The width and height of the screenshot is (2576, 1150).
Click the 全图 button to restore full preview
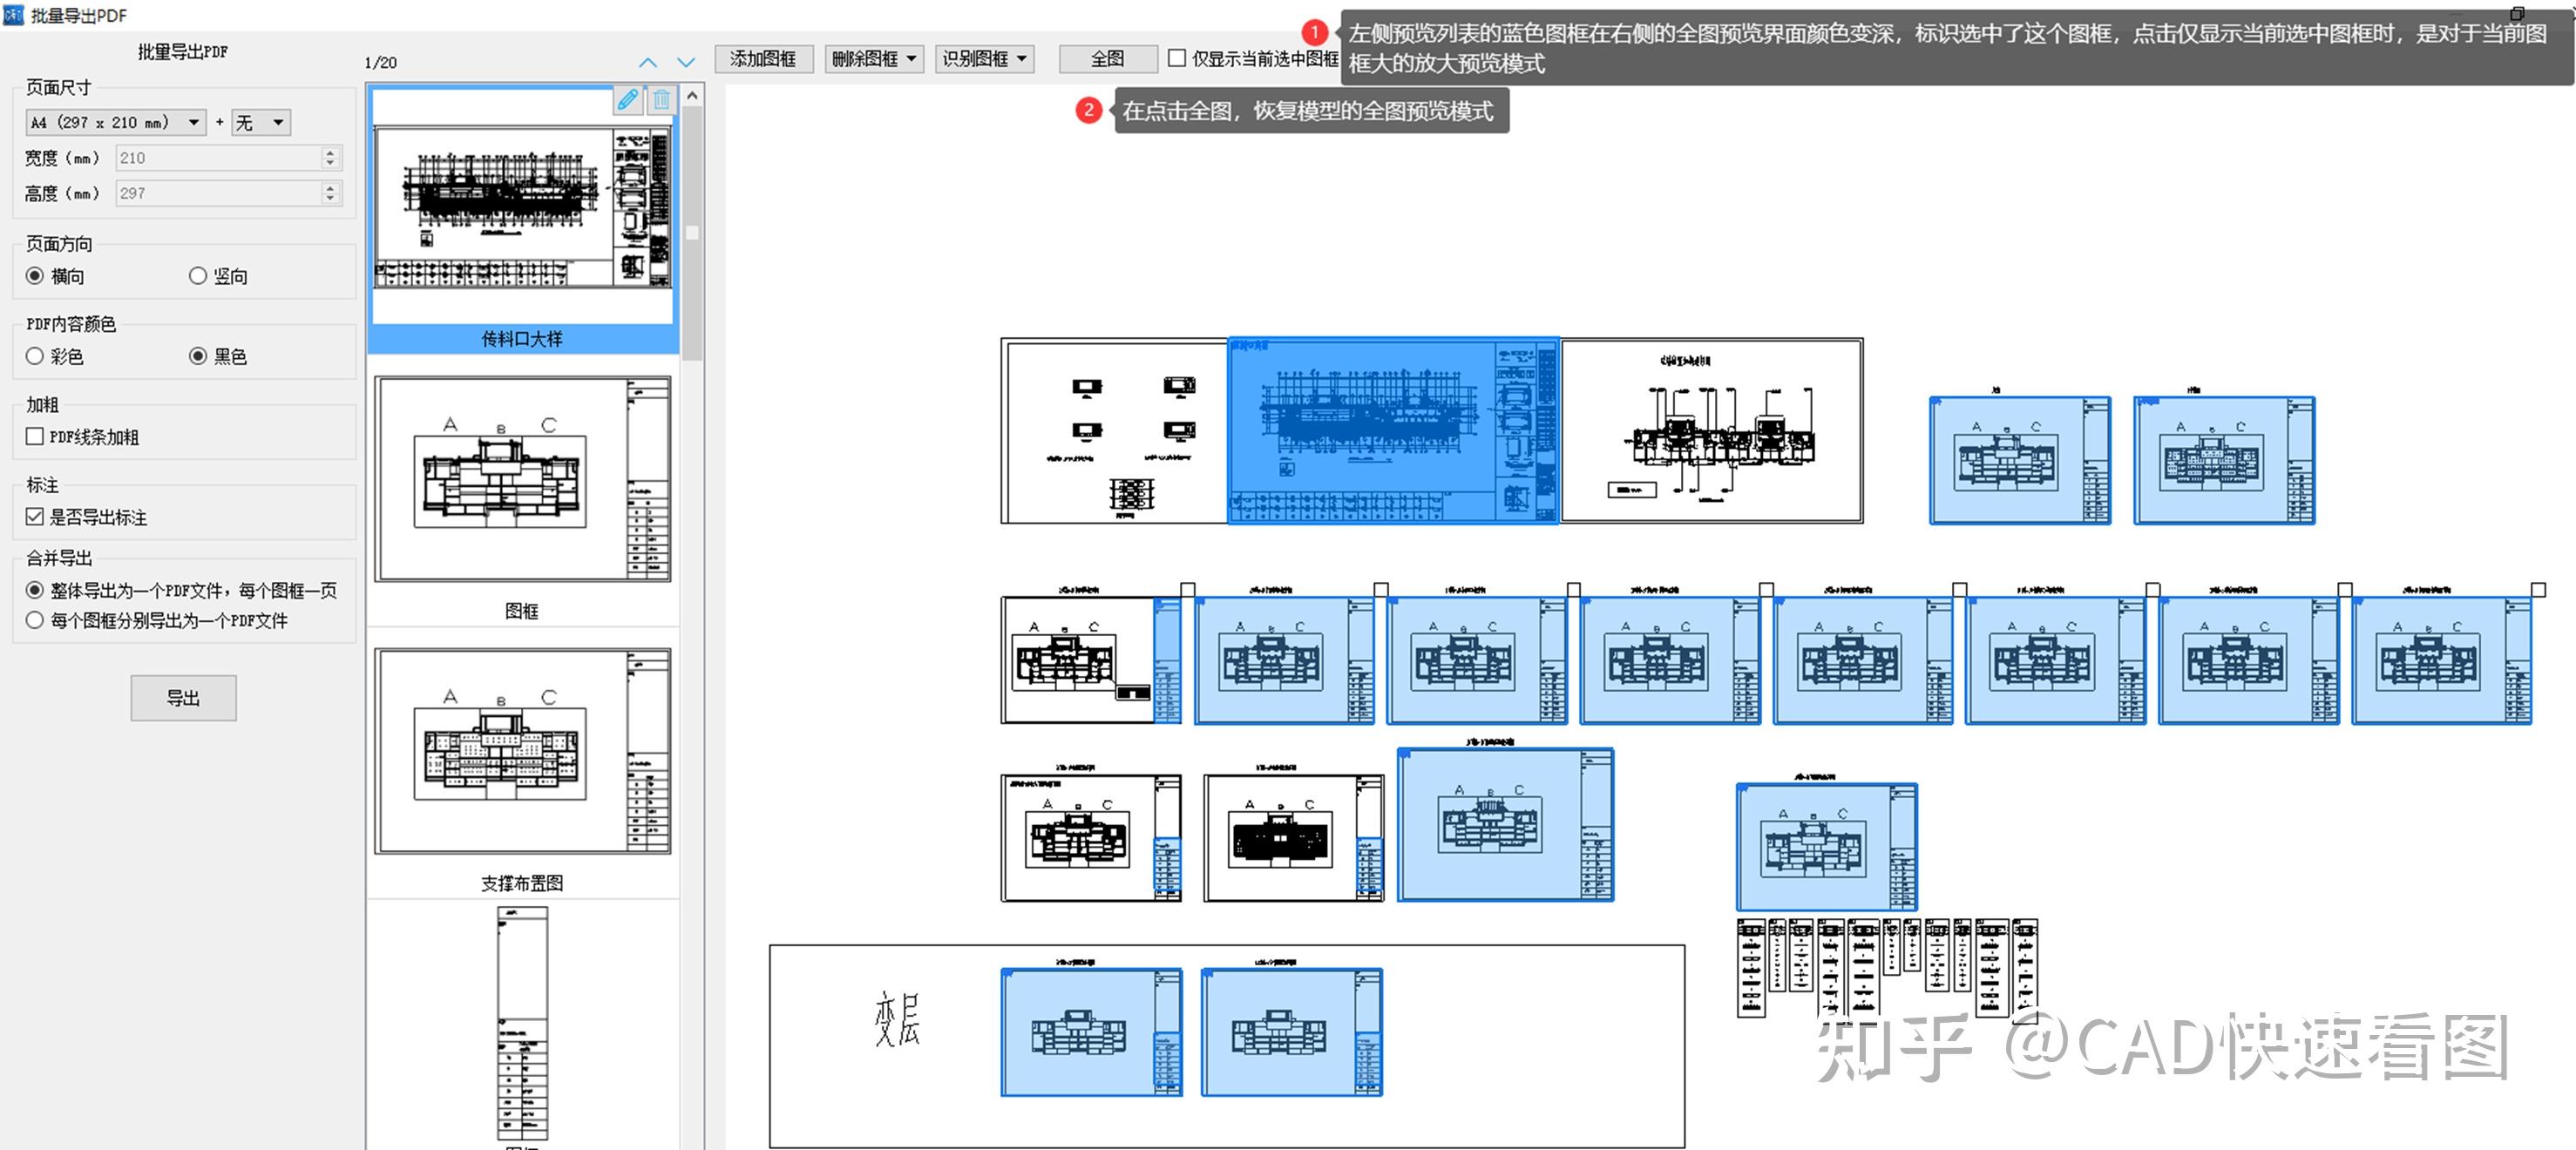coord(1107,58)
